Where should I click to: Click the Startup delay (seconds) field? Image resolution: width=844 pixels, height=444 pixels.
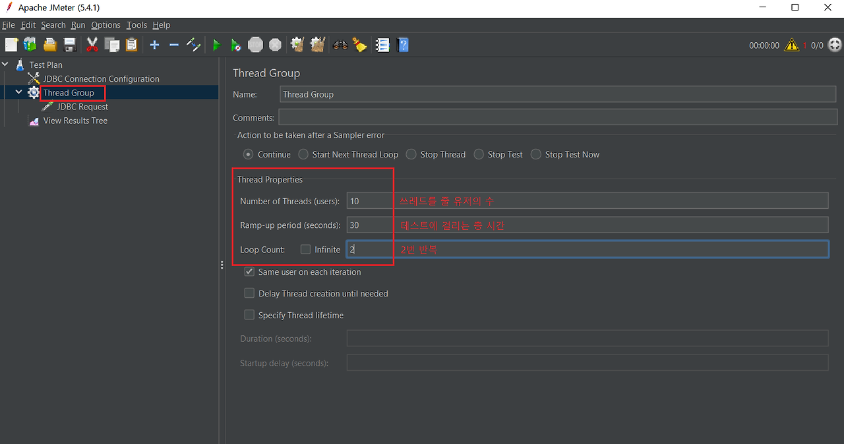click(x=588, y=362)
